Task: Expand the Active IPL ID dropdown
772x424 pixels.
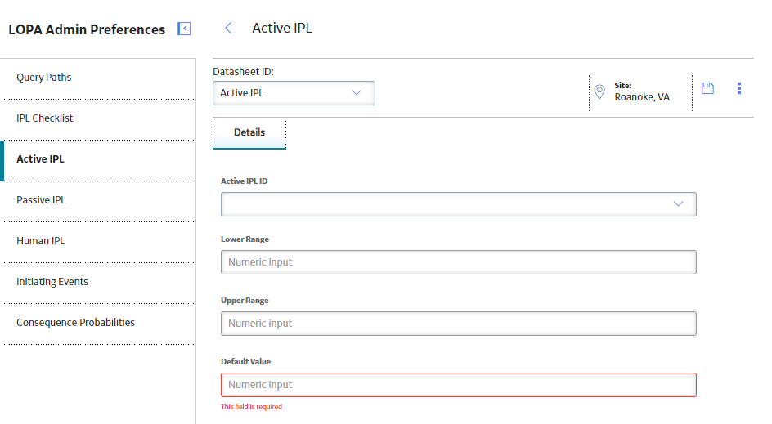Action: pyautogui.click(x=458, y=204)
